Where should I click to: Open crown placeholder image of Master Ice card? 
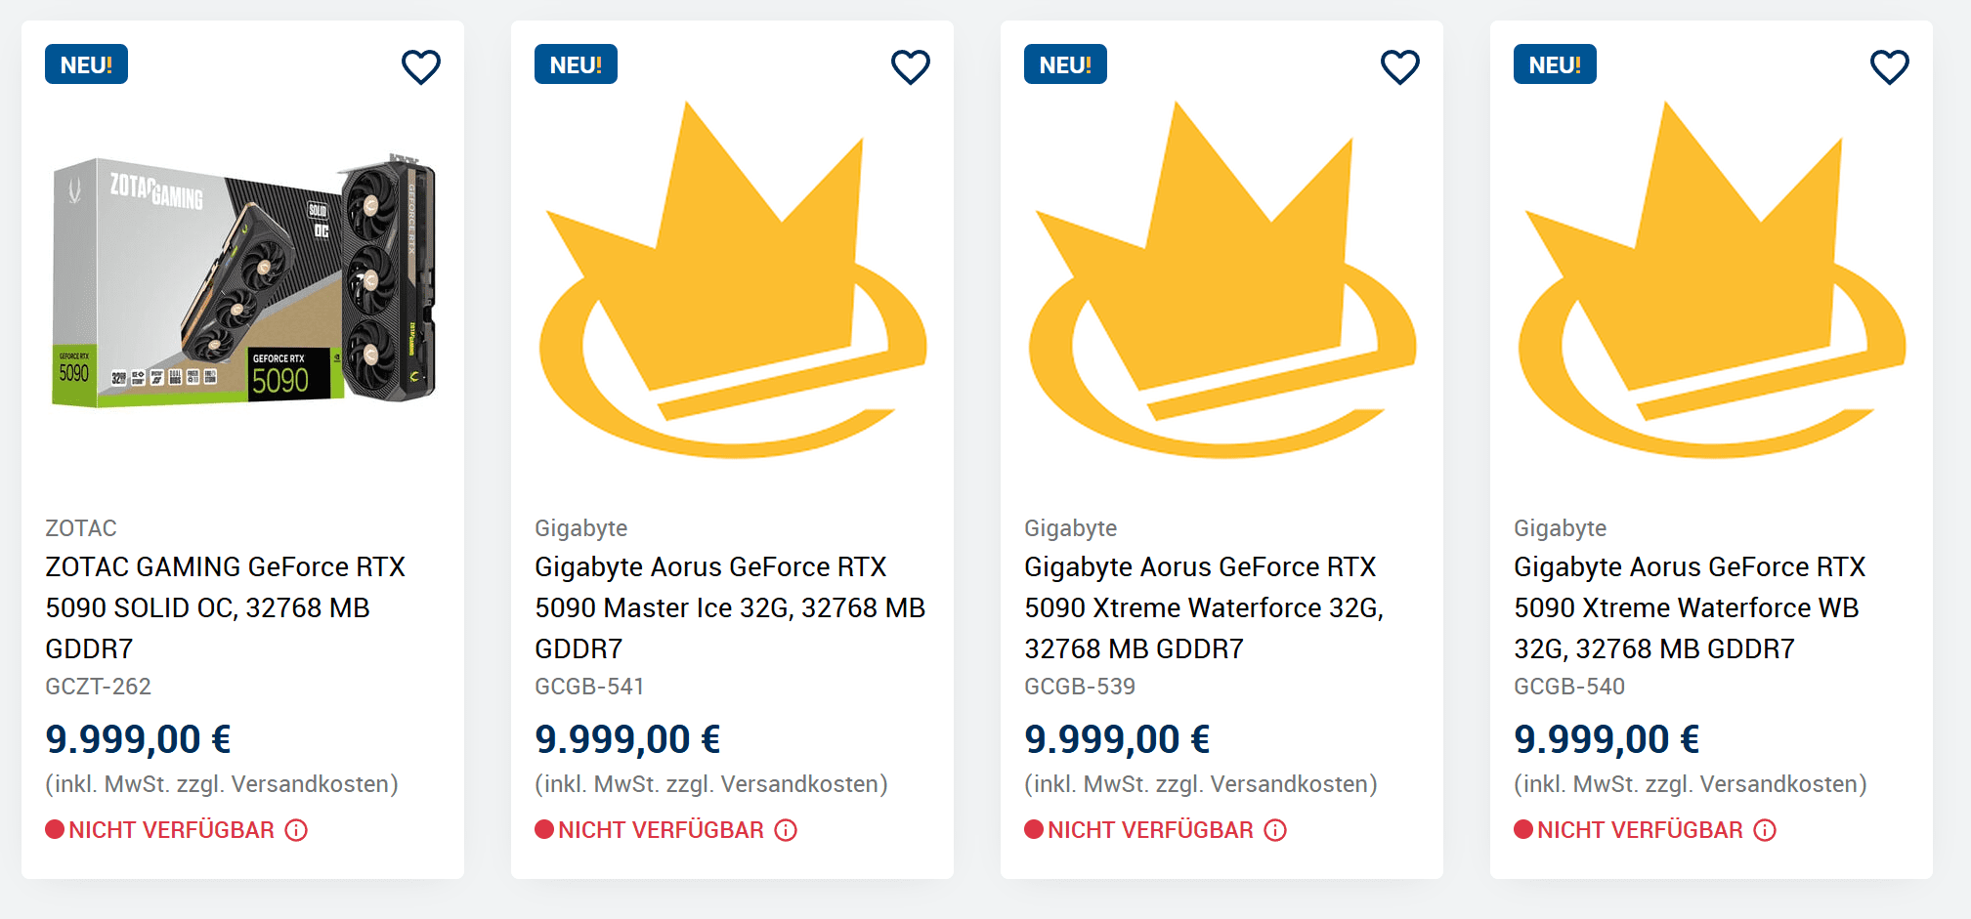tap(733, 280)
